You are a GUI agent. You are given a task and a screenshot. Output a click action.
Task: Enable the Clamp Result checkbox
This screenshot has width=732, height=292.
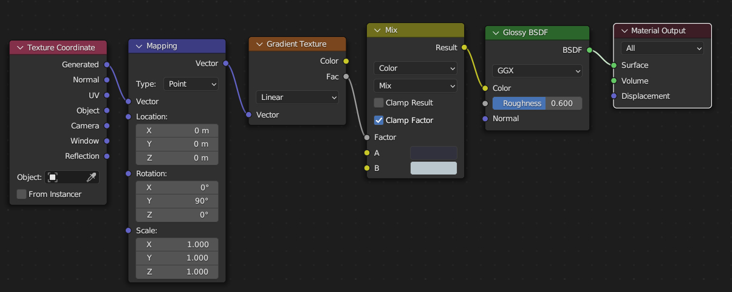(379, 103)
